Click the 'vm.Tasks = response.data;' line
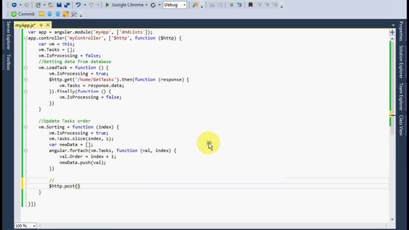The height and width of the screenshot is (230, 409). coord(91,86)
